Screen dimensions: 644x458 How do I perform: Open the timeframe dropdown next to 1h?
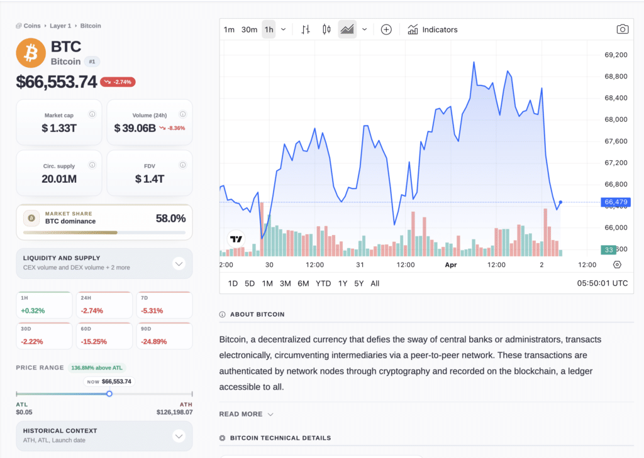tap(283, 29)
